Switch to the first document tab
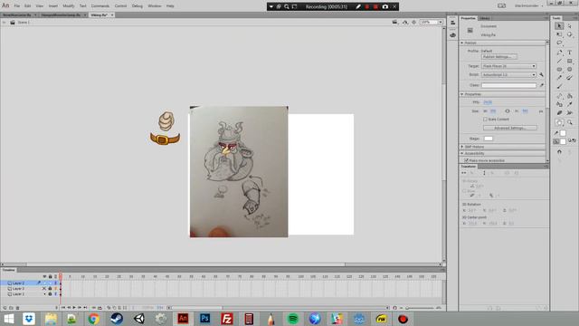The image size is (579, 326). pyautogui.click(x=17, y=15)
